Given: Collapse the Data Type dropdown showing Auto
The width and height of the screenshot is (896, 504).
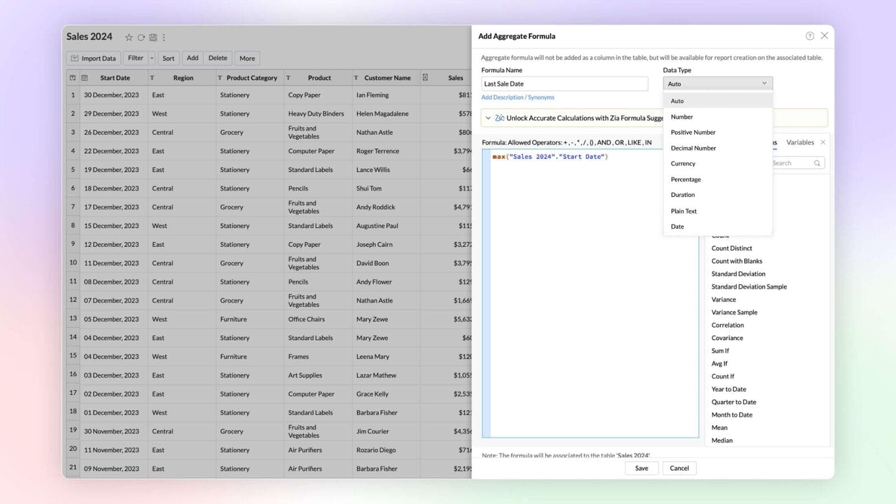Looking at the screenshot, I should point(718,84).
